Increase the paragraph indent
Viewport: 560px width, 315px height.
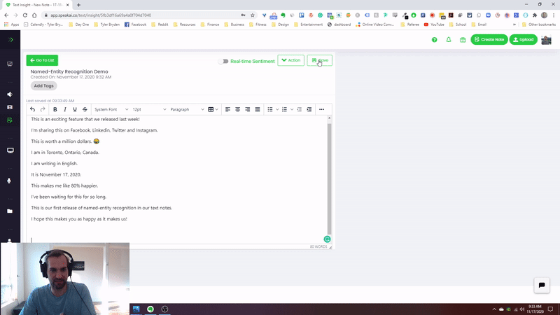pos(309,109)
